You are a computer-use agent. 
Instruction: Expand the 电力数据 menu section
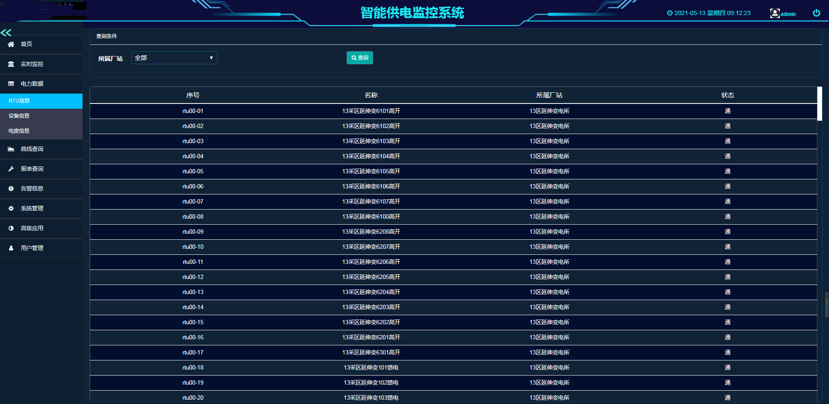[32, 84]
